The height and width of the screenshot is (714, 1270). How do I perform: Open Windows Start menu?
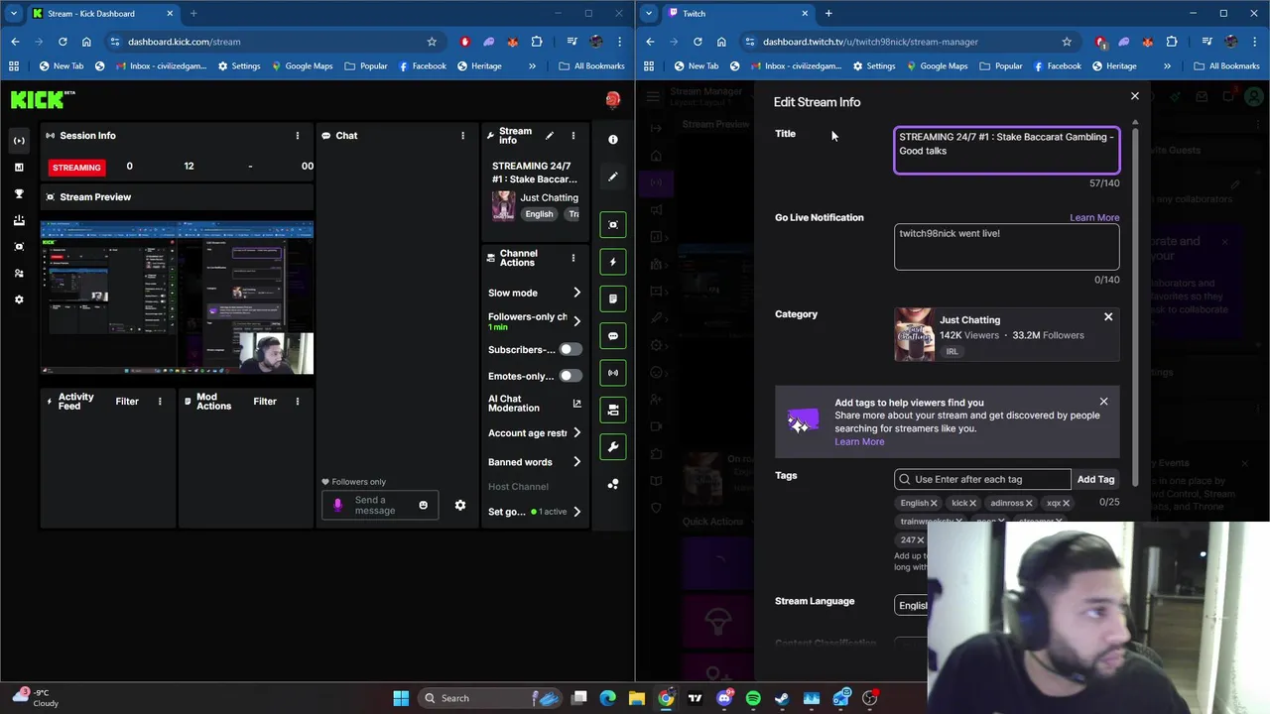tap(401, 698)
